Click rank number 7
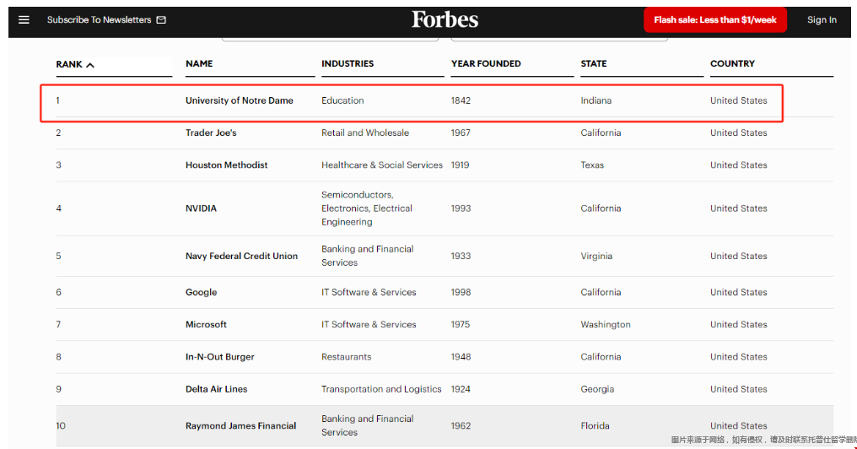 pyautogui.click(x=58, y=324)
